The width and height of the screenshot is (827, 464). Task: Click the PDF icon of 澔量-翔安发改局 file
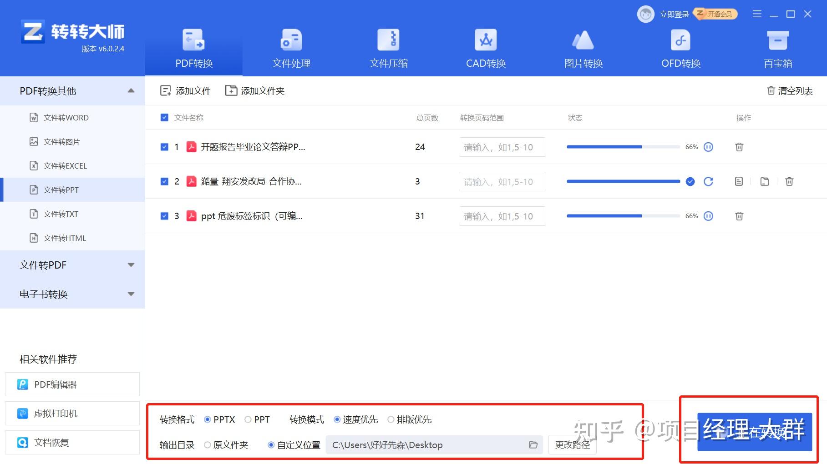(192, 181)
